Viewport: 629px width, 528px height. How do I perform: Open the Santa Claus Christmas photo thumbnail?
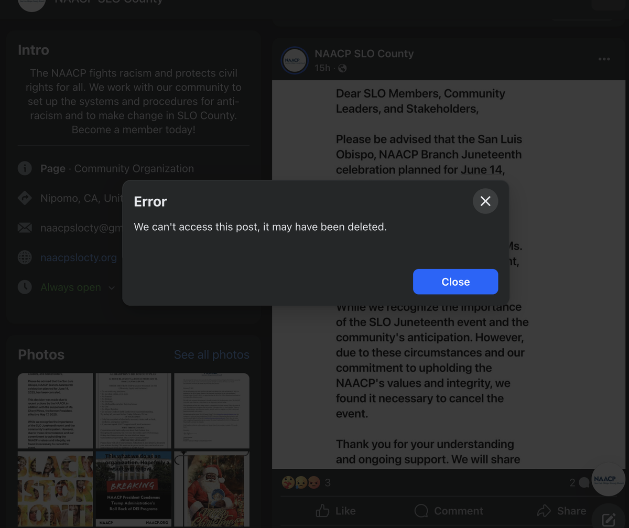212,489
